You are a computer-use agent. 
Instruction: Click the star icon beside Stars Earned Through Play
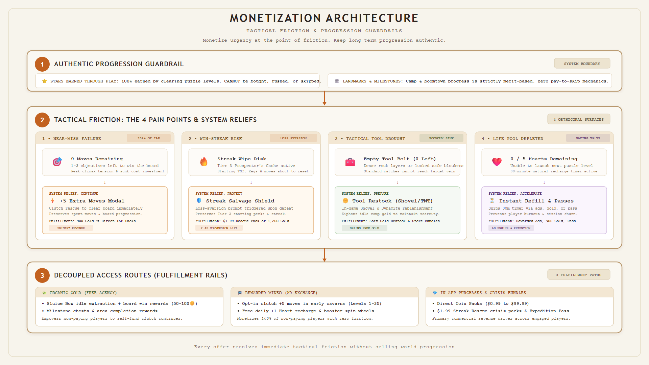tap(44, 81)
